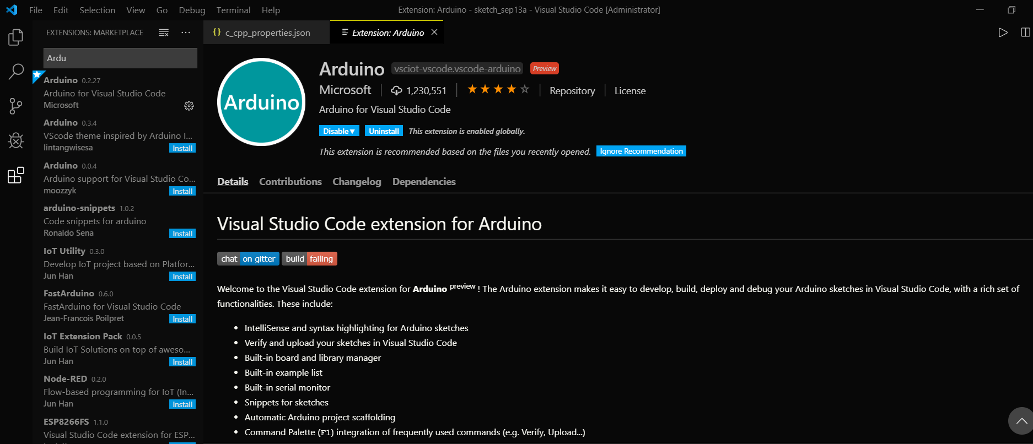The height and width of the screenshot is (444, 1033).
Task: Click the Preview badge
Action: click(x=545, y=69)
